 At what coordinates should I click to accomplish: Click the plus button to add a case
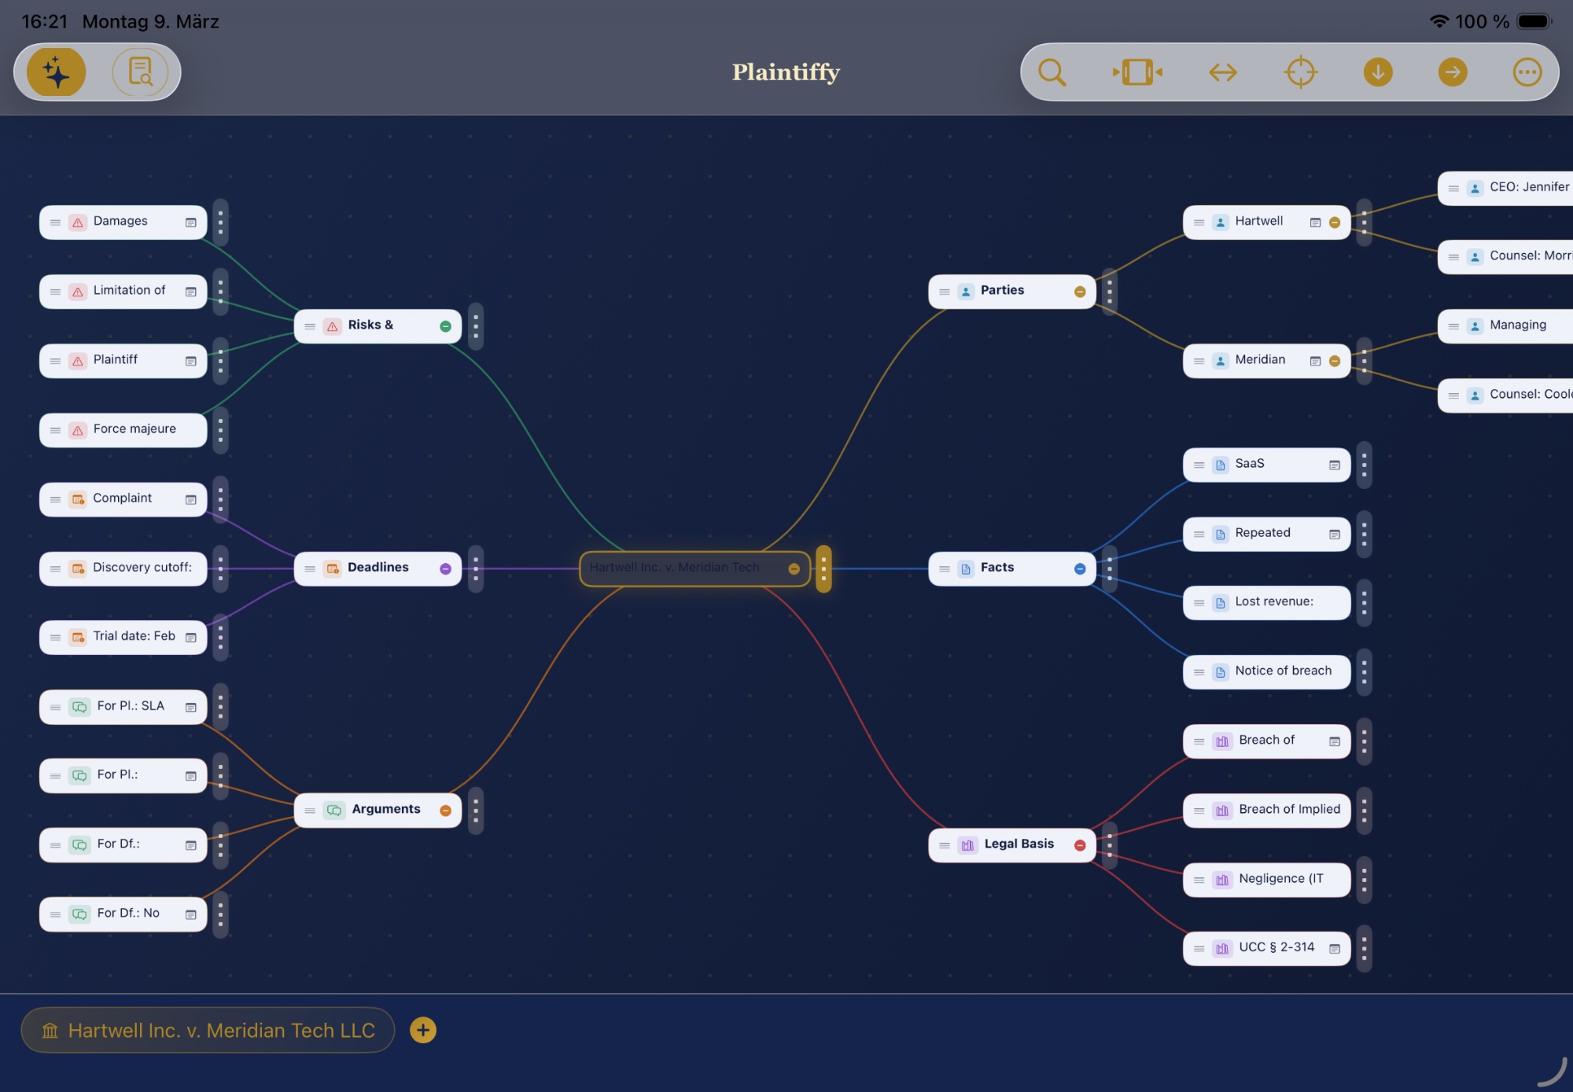point(423,1030)
